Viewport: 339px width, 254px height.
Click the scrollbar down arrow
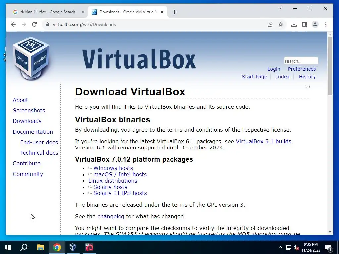click(330, 232)
